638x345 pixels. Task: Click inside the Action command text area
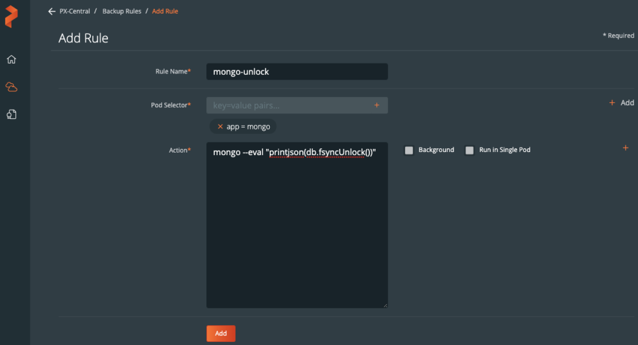[297, 237]
